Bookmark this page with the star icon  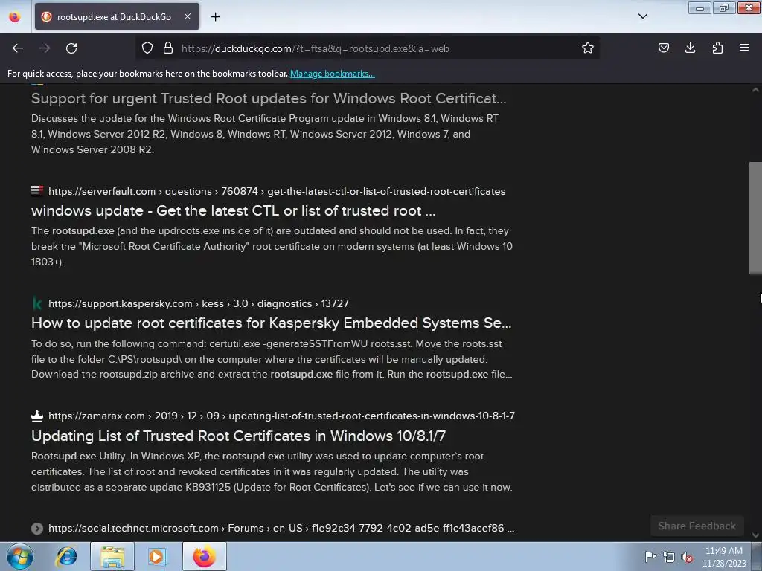pos(588,48)
